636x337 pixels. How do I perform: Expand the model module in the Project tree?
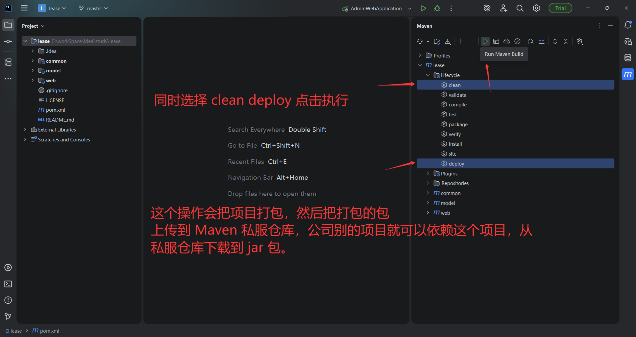32,70
